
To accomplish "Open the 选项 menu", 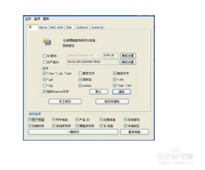I will click(37, 19).
